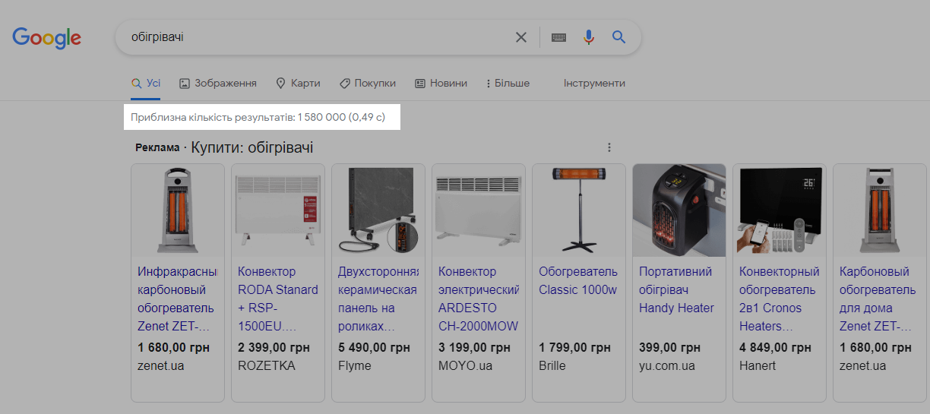Click the Реклама label
Image resolution: width=930 pixels, height=414 pixels.
[157, 148]
